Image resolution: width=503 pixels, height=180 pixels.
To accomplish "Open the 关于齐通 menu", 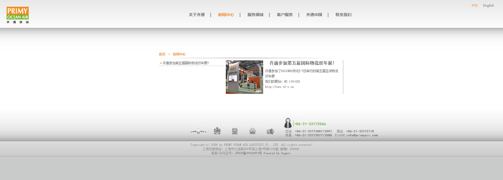I will coord(197,15).
